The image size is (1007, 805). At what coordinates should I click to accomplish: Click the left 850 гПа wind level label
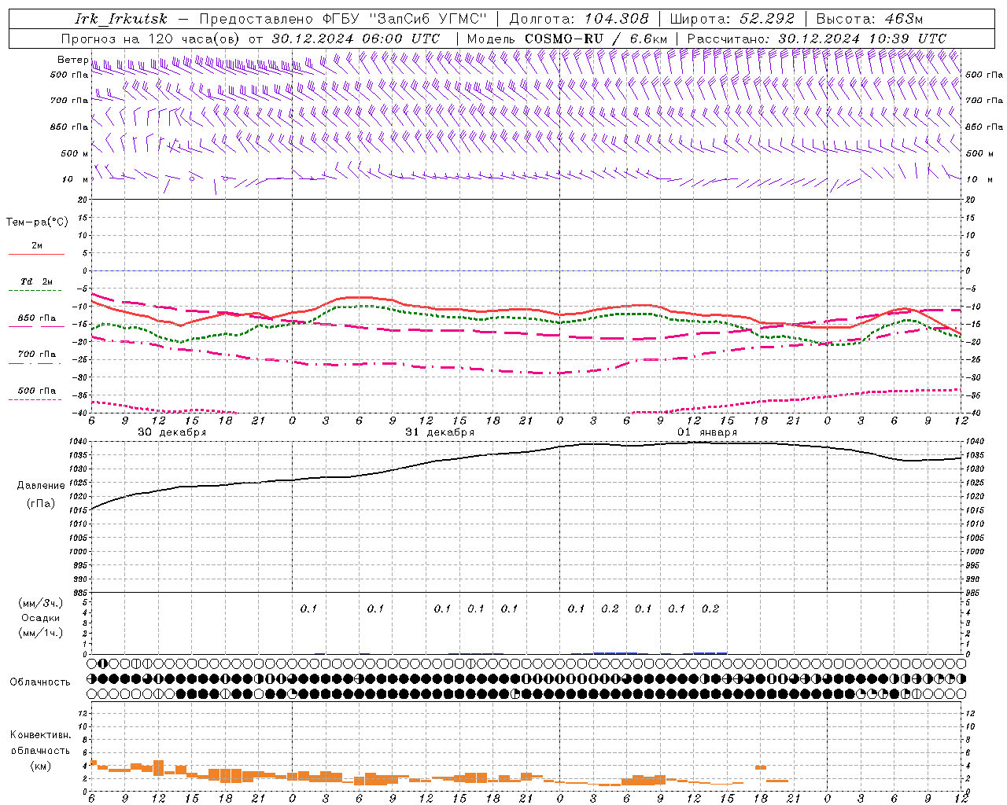(69, 127)
